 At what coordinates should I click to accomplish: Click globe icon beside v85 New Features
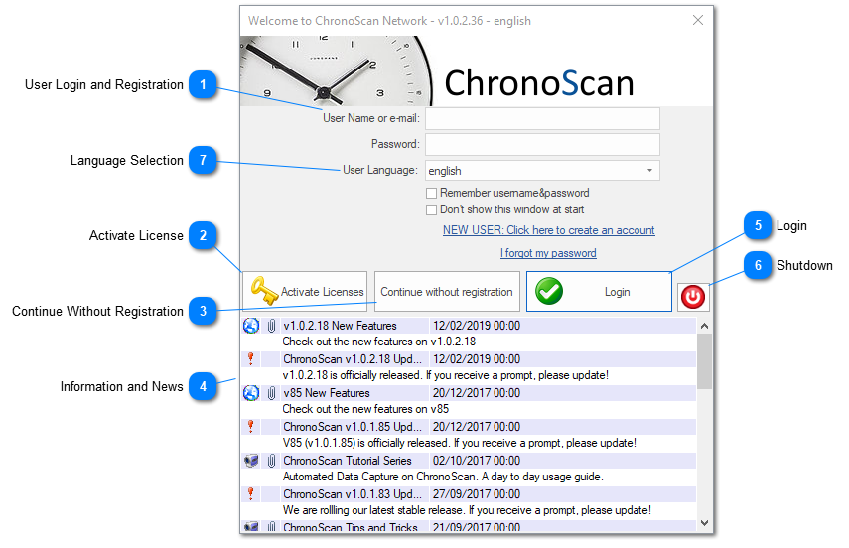pyautogui.click(x=250, y=393)
